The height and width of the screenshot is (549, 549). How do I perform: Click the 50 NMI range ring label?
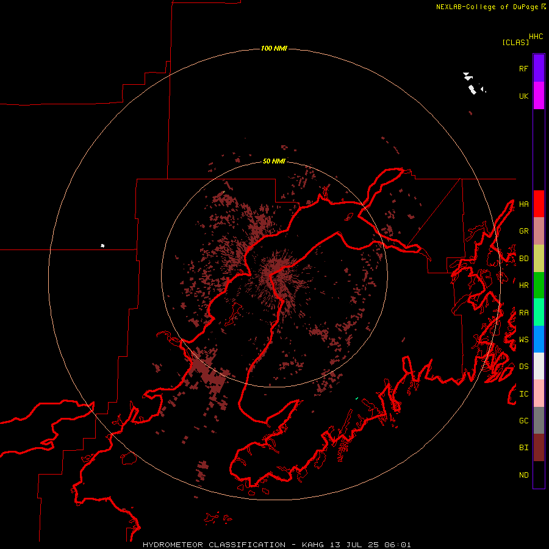point(274,161)
